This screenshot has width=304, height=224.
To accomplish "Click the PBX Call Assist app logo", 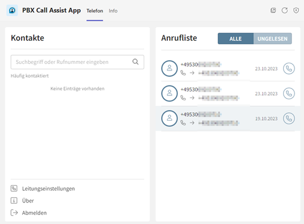I will pyautogui.click(x=12, y=10).
